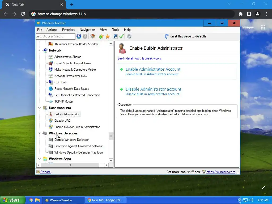Open the Navigation menu
Image resolution: width=272 pixels, height=204 pixels.
coord(87,30)
